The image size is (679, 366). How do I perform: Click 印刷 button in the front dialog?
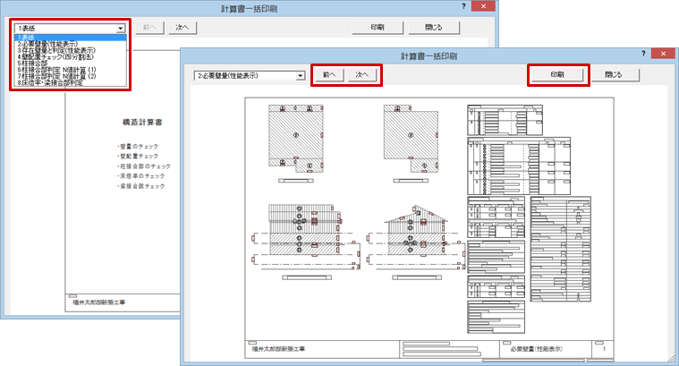point(557,76)
